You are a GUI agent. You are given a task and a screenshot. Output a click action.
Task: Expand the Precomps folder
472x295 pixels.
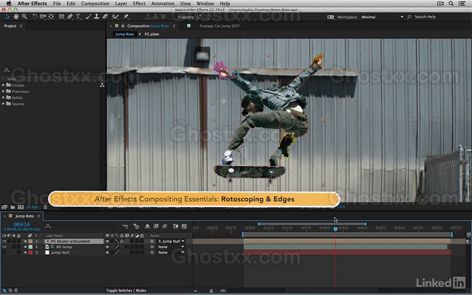[3, 91]
